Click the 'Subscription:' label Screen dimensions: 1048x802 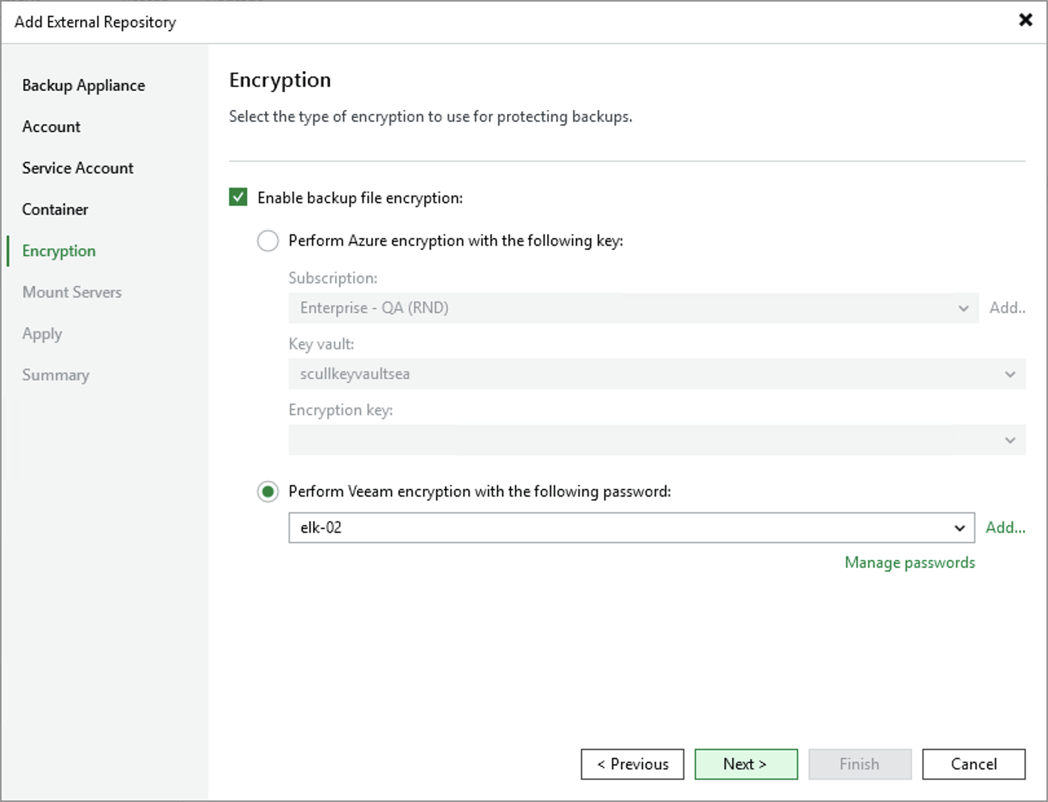[x=333, y=278]
